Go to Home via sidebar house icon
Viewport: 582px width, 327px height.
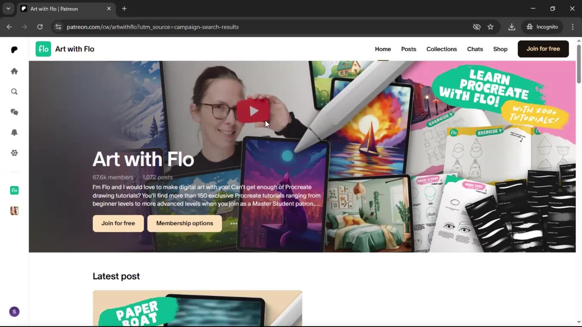click(14, 71)
